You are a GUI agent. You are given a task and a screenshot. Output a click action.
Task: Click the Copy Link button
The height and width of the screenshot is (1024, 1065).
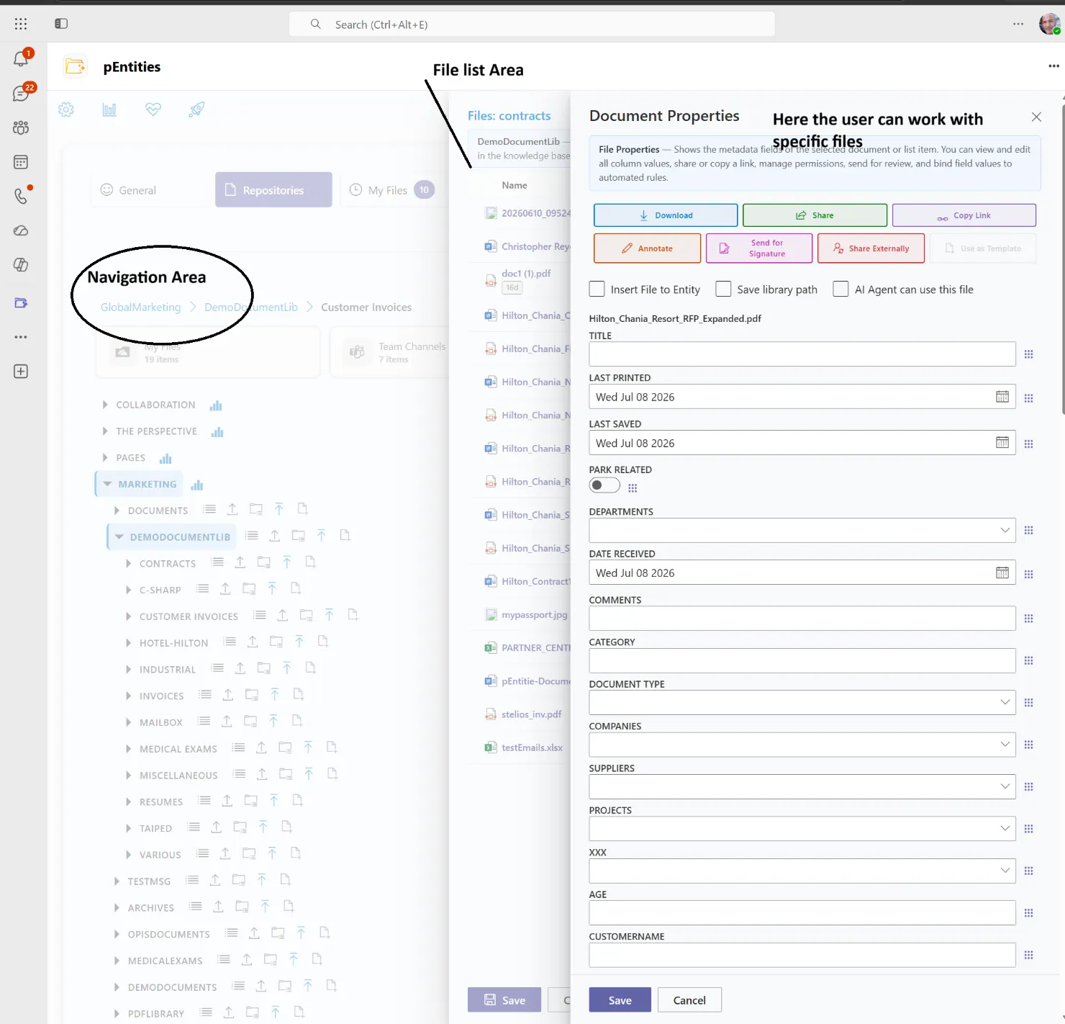tap(964, 215)
